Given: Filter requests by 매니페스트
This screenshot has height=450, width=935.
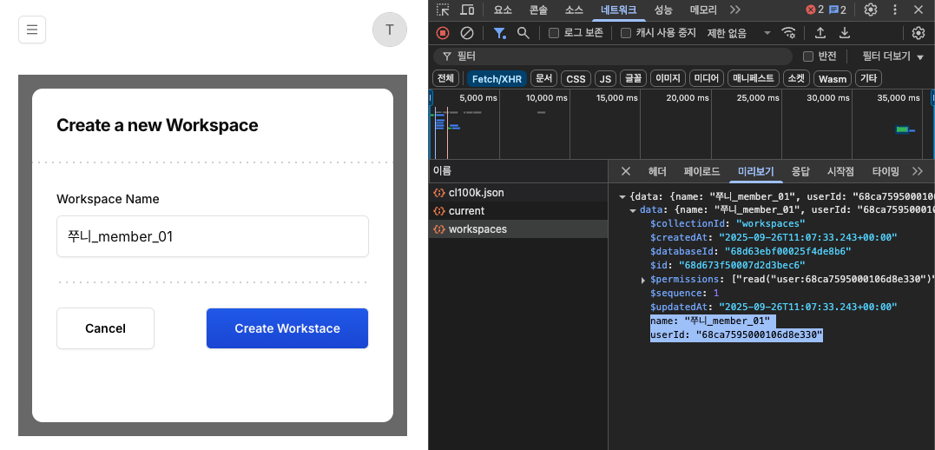Looking at the screenshot, I should [754, 78].
